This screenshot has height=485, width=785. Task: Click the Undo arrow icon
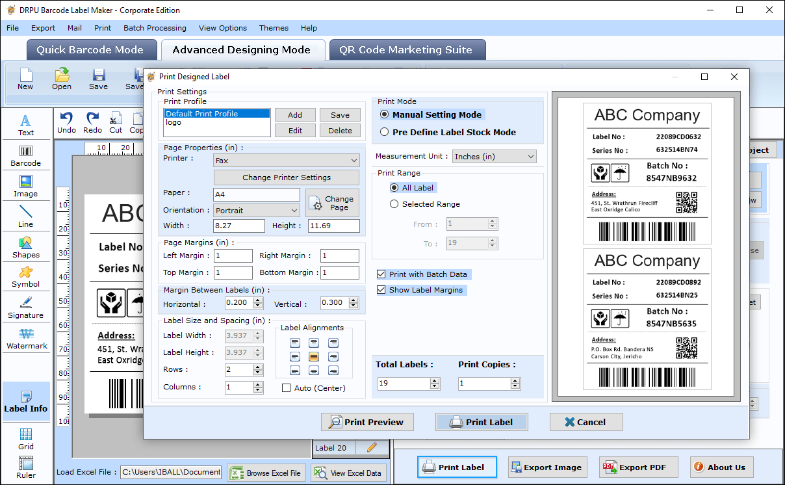pyautogui.click(x=66, y=118)
